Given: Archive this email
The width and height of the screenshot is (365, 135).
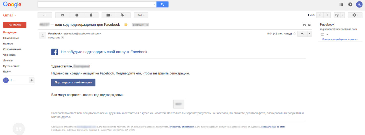Looking at the screenshot, I should click(62, 15).
